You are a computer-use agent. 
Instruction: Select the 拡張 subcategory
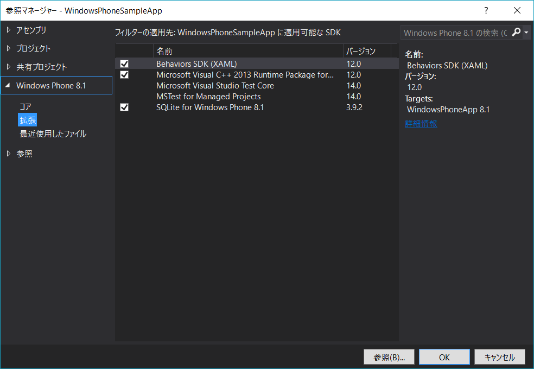[x=28, y=120]
